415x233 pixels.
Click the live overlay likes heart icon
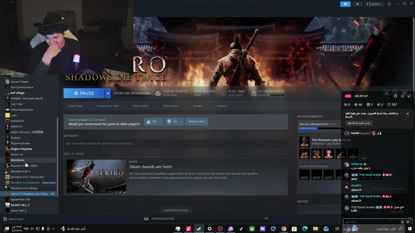click(x=389, y=105)
